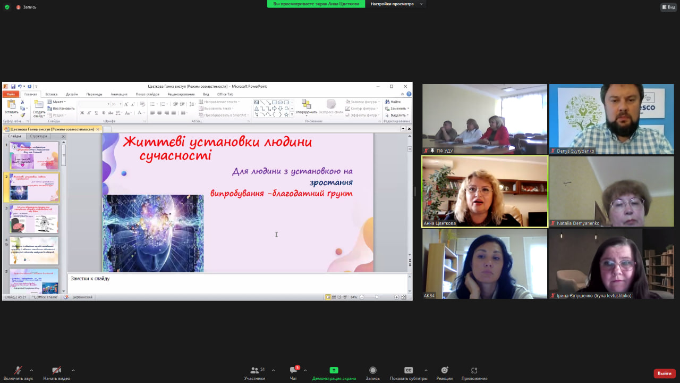Expand audio options arrow beside Включить звук
Image resolution: width=680 pixels, height=383 pixels.
click(x=31, y=370)
